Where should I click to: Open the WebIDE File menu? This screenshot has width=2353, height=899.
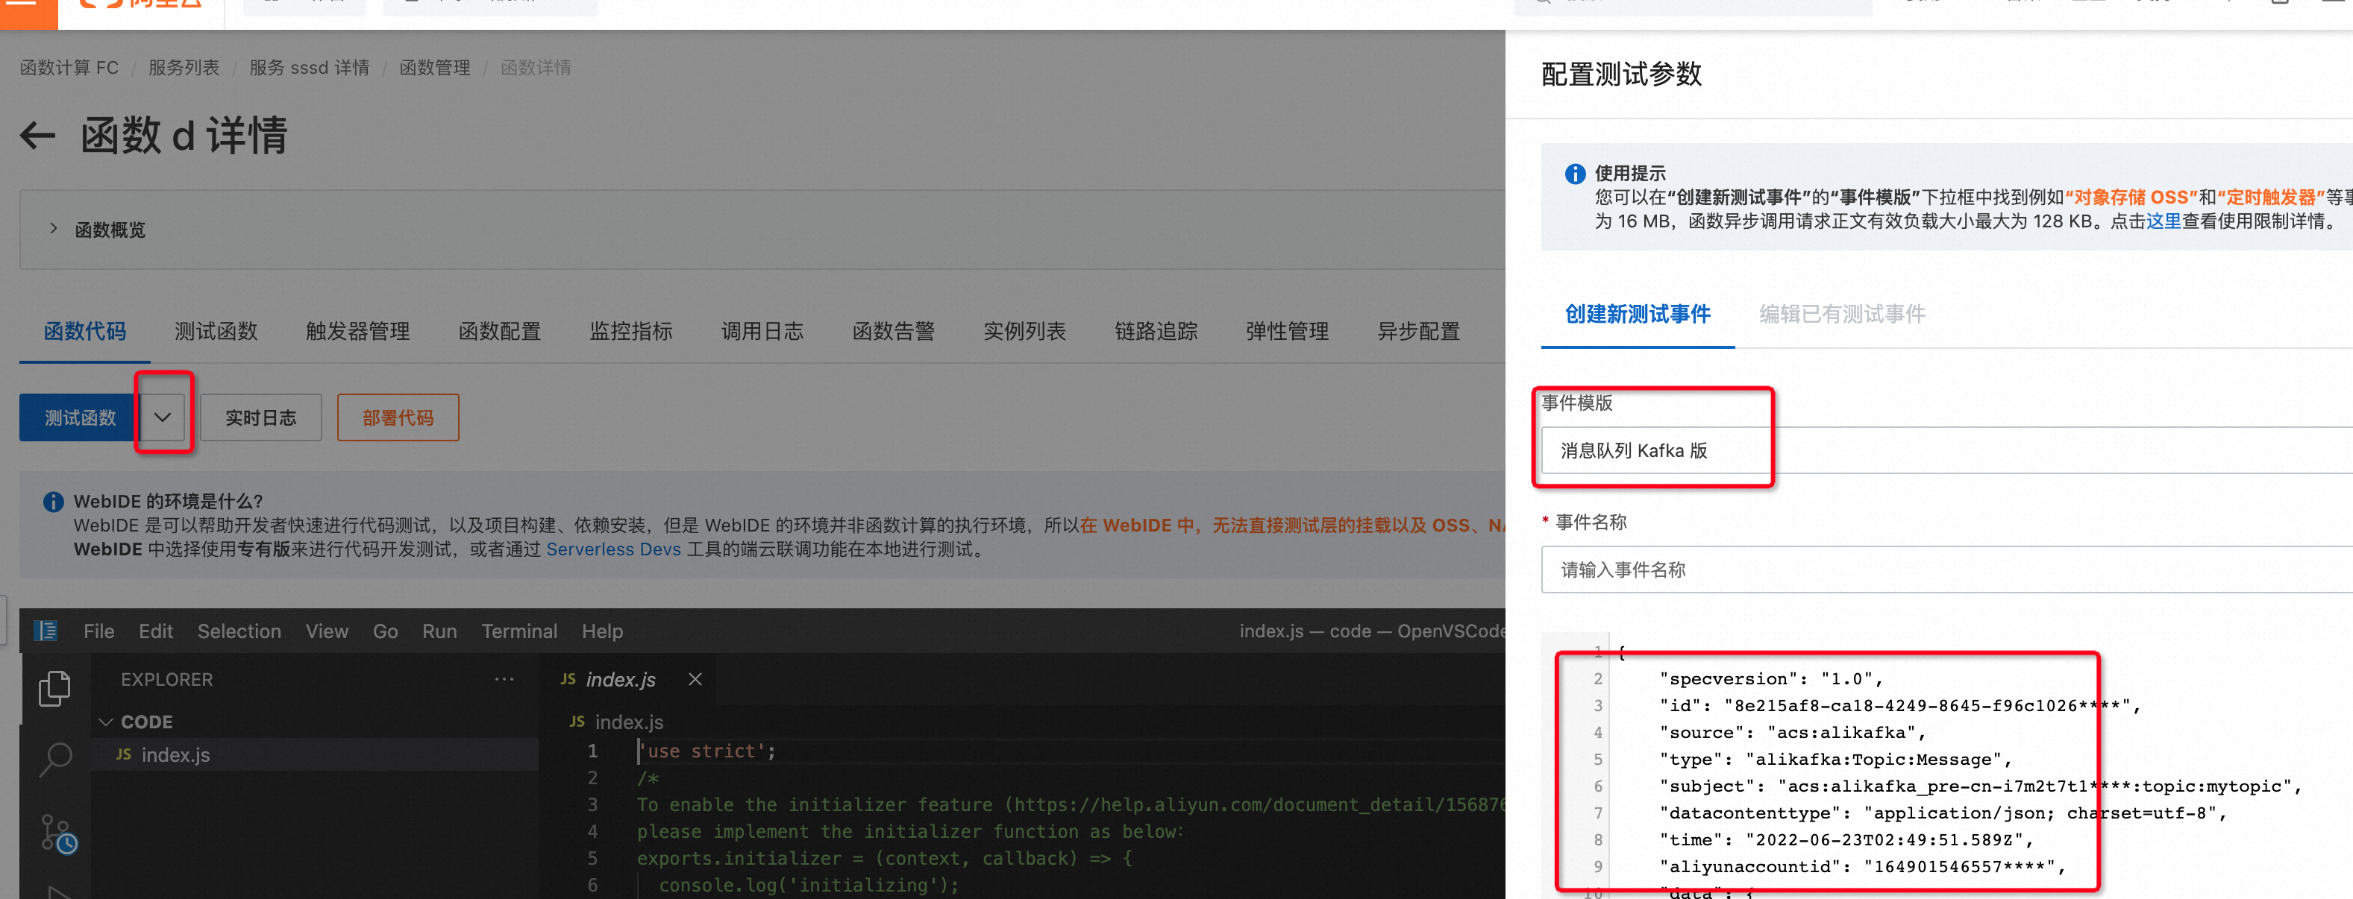98,631
